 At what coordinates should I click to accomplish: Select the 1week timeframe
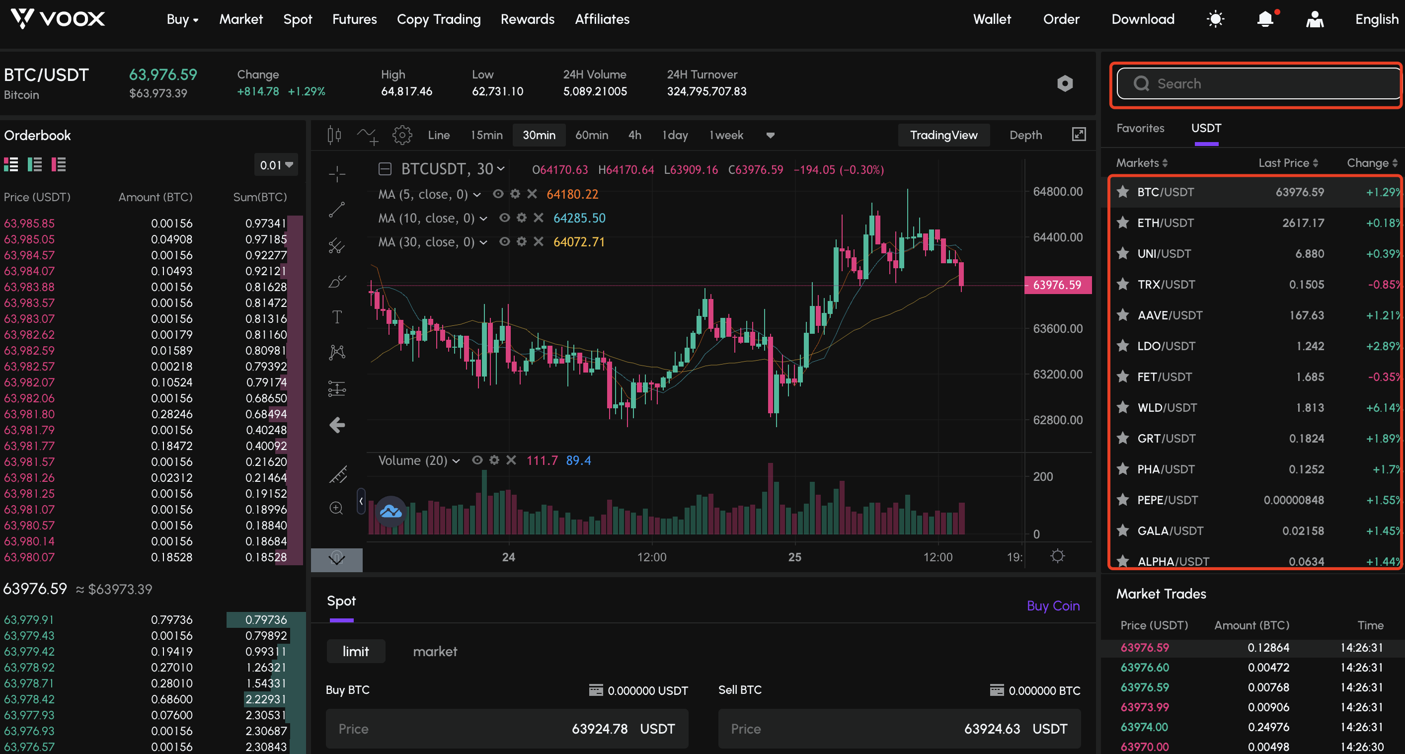point(726,135)
